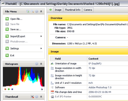Toggle the green channel in the histogram

tap(9, 89)
